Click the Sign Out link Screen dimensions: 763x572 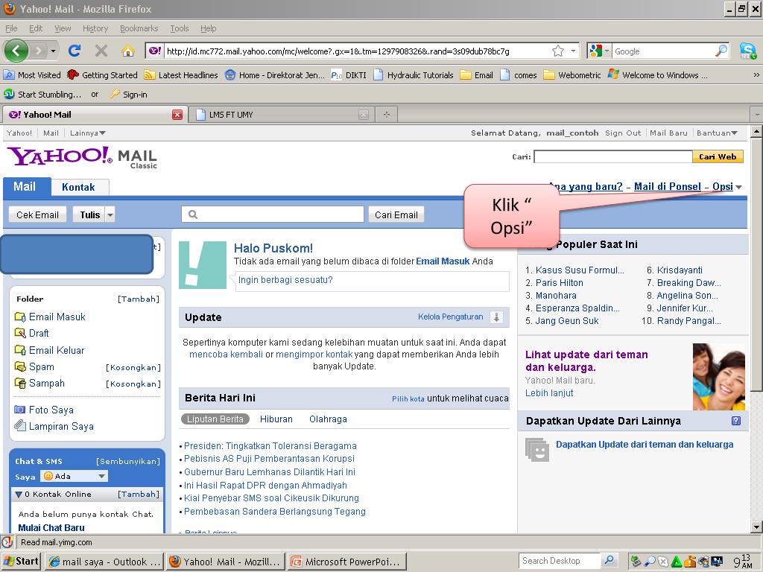pyautogui.click(x=623, y=133)
